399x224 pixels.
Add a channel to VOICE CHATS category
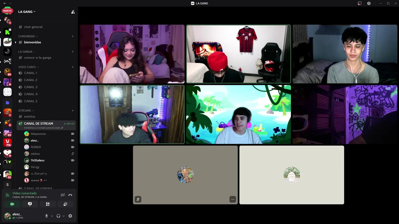point(73,67)
